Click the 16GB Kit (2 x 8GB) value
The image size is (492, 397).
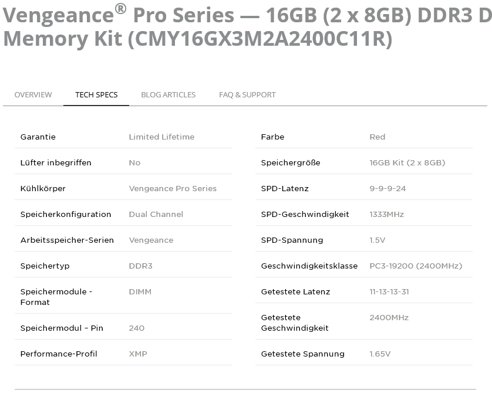coord(407,162)
